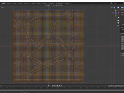Click the zoom view magnifier icon
124x93 pixels.
[118, 18]
